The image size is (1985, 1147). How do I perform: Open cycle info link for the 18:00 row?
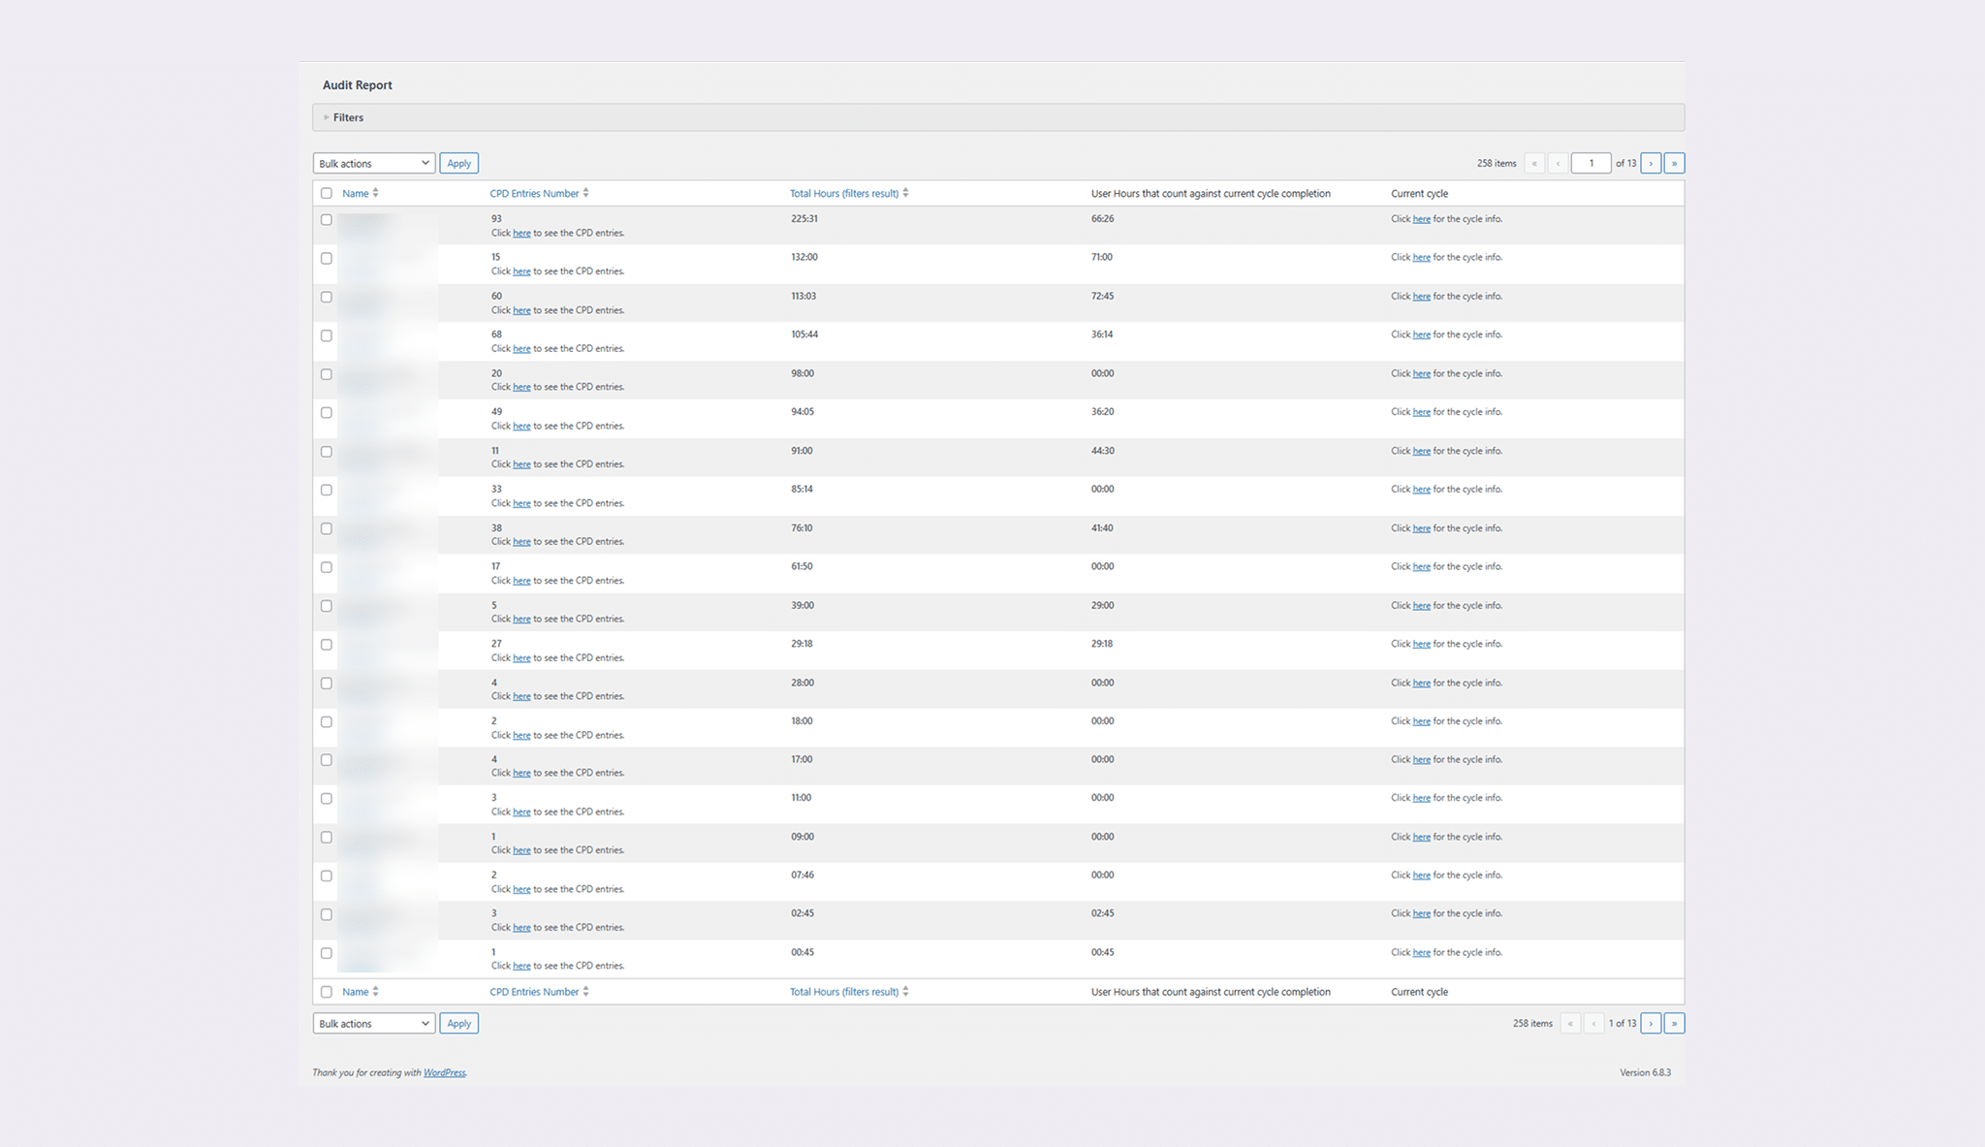(1421, 721)
